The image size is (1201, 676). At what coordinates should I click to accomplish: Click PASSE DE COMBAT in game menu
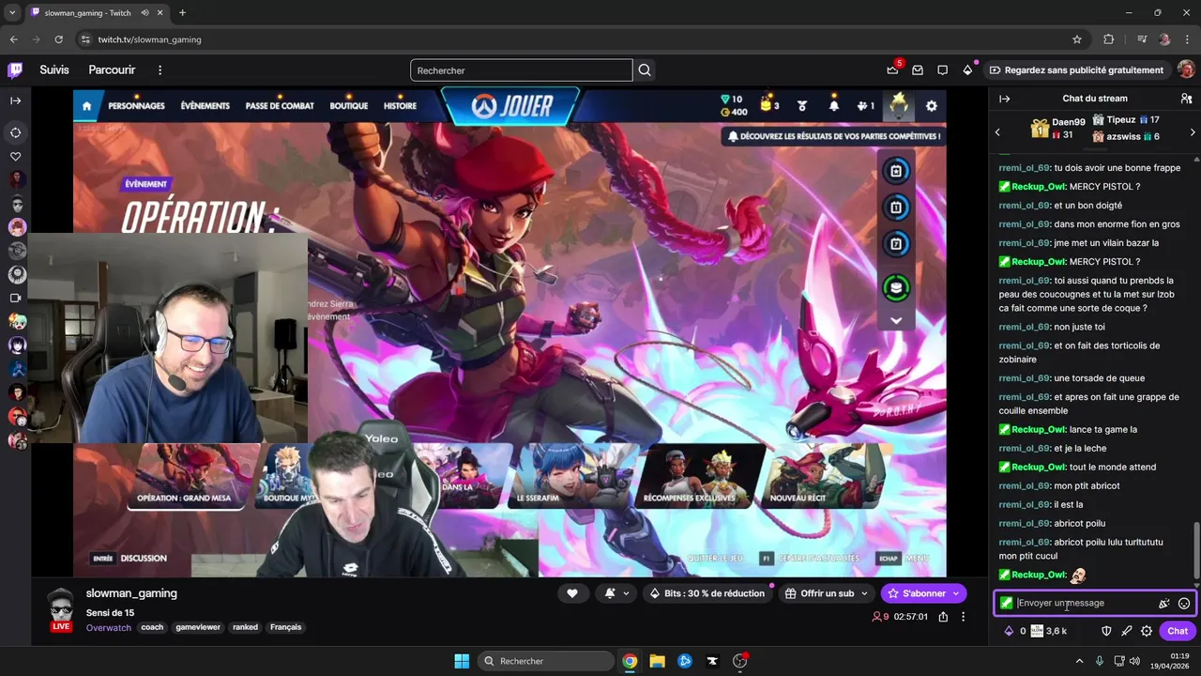tap(280, 106)
